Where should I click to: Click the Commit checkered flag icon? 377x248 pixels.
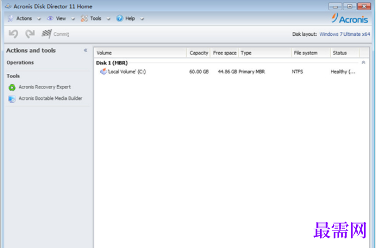coord(47,33)
